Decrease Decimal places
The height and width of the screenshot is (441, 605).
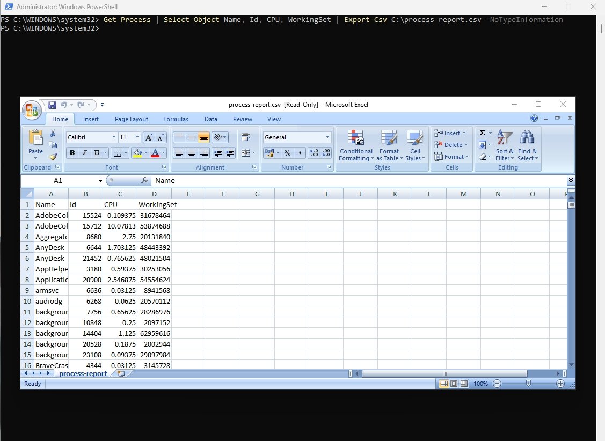tap(326, 153)
